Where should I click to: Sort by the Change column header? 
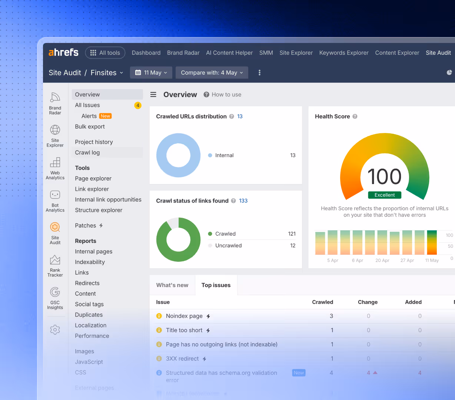pos(368,302)
